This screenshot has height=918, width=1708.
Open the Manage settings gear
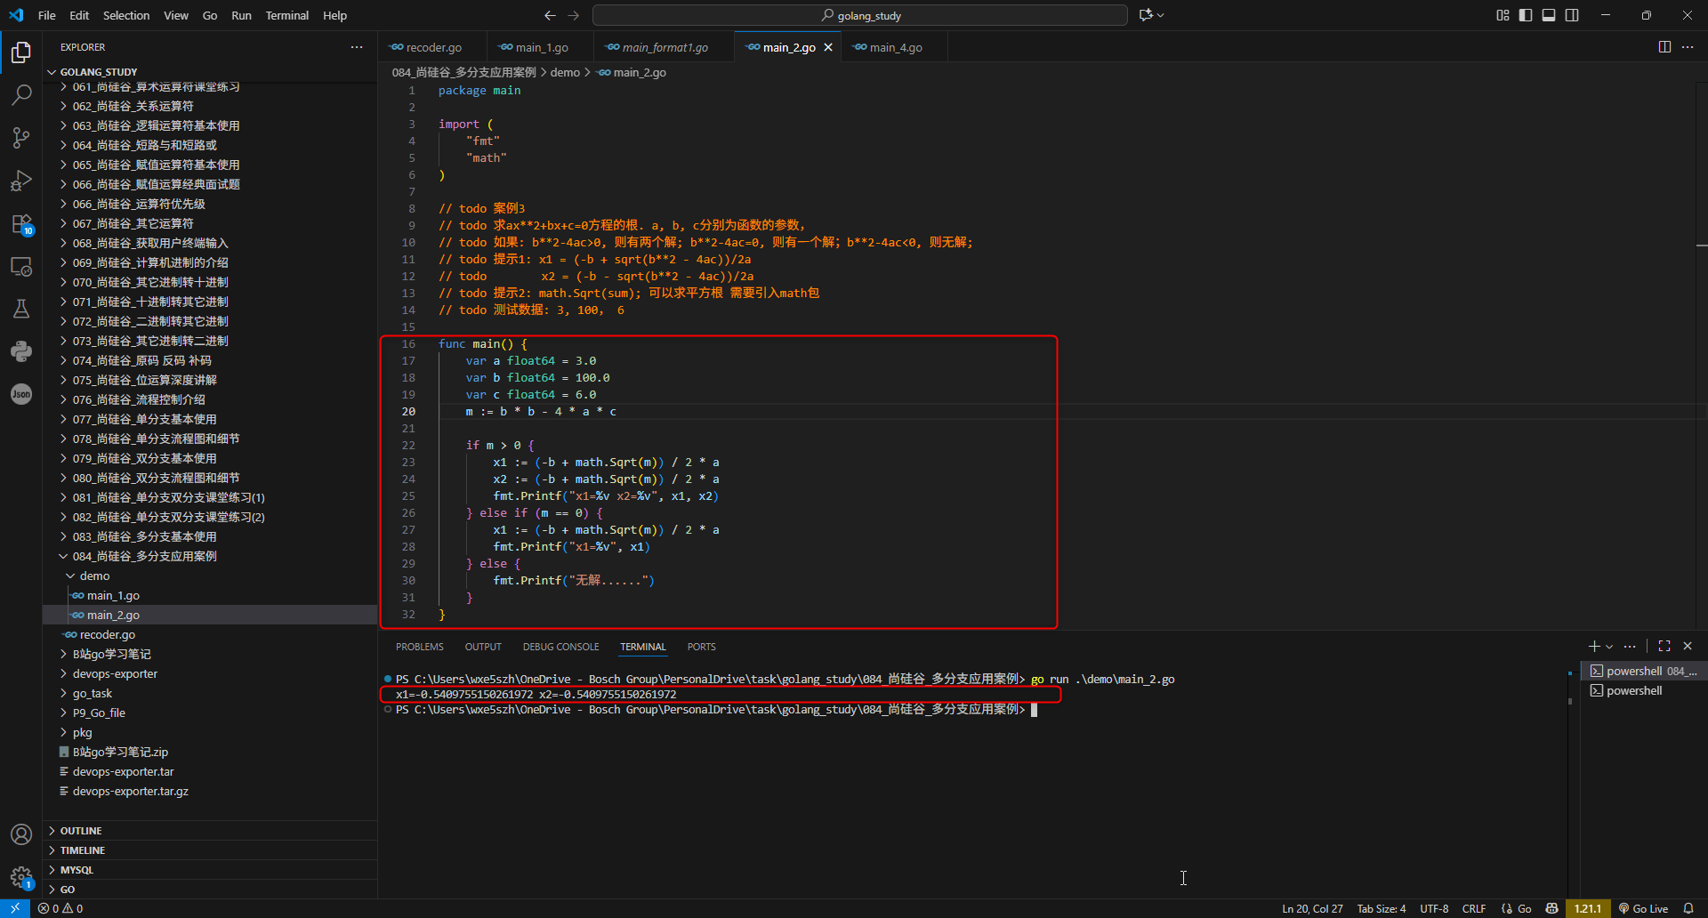click(x=21, y=877)
